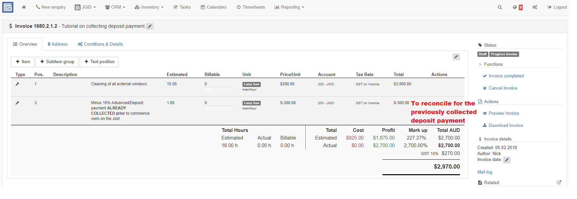Open notifications globe with badge 9
Screen dimensions: 577x199
click(x=517, y=7)
